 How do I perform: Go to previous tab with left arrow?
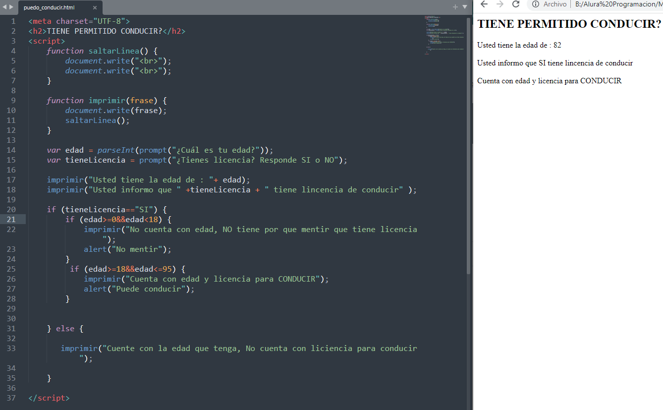pyautogui.click(x=5, y=7)
